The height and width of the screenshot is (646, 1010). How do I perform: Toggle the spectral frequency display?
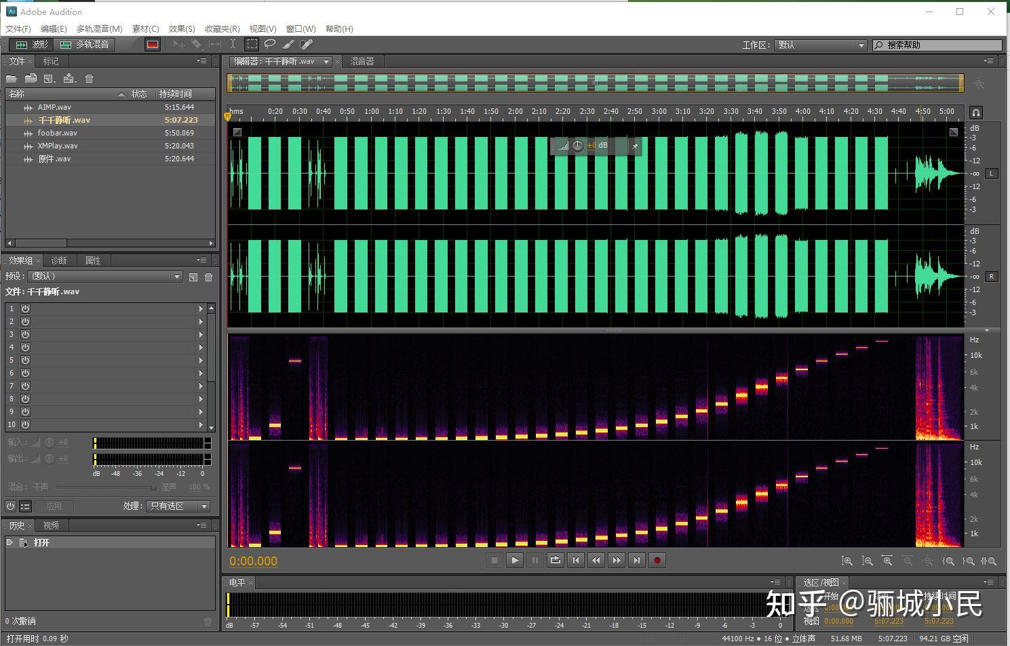[x=152, y=44]
